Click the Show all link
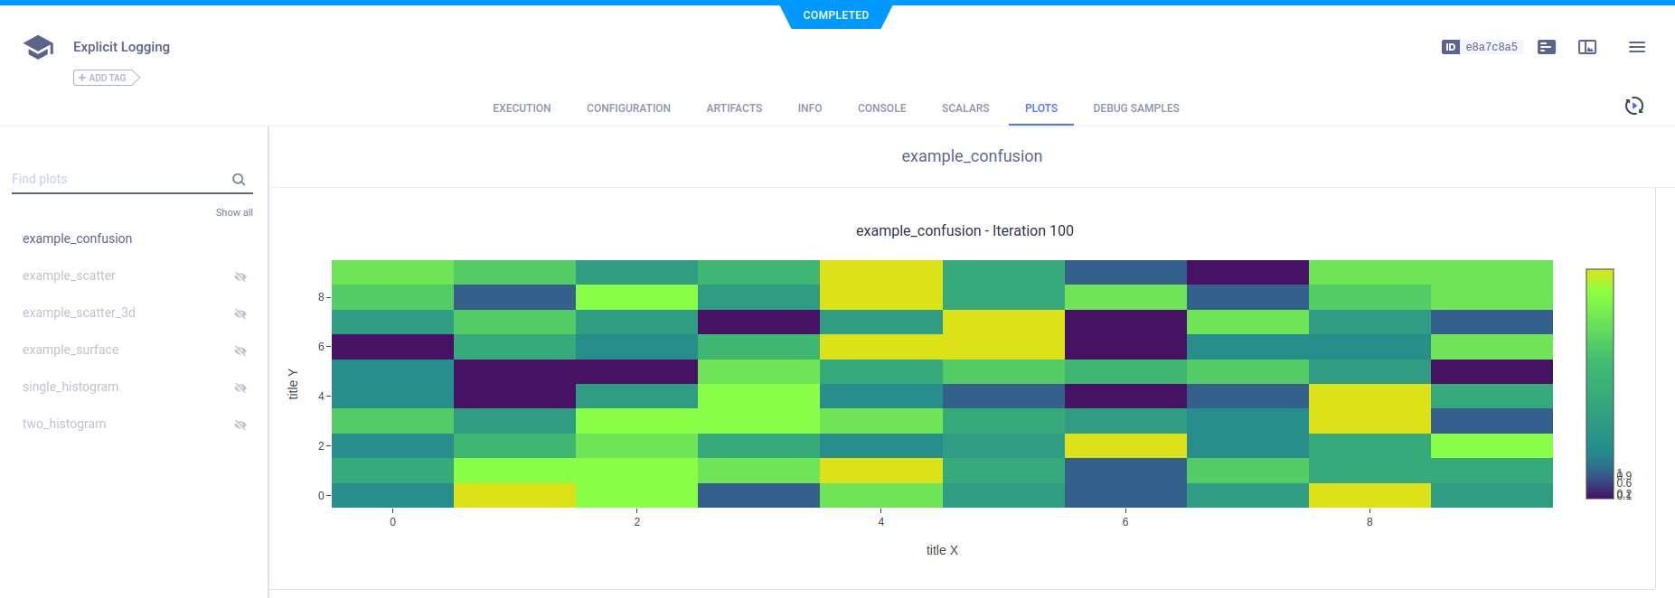1675x598 pixels. coord(234,213)
